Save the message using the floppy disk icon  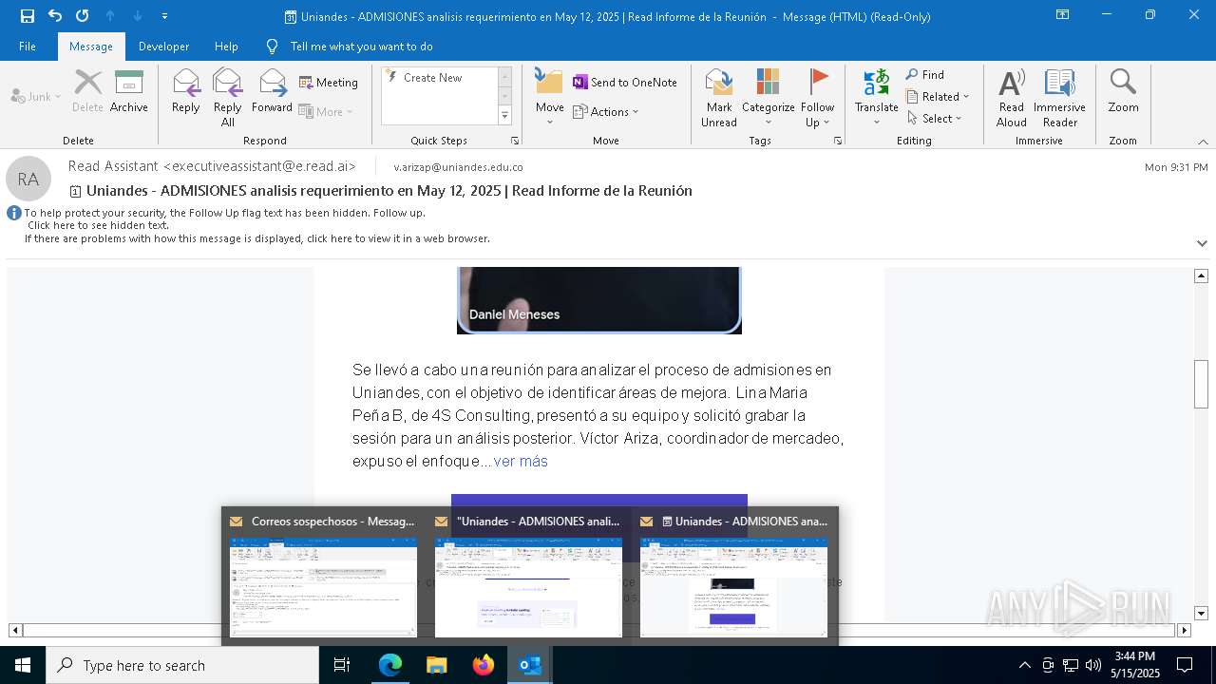(x=27, y=16)
